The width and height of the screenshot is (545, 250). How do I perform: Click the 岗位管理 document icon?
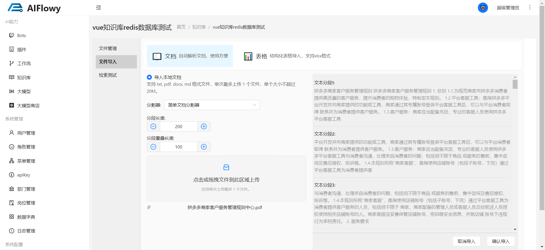click(12, 203)
